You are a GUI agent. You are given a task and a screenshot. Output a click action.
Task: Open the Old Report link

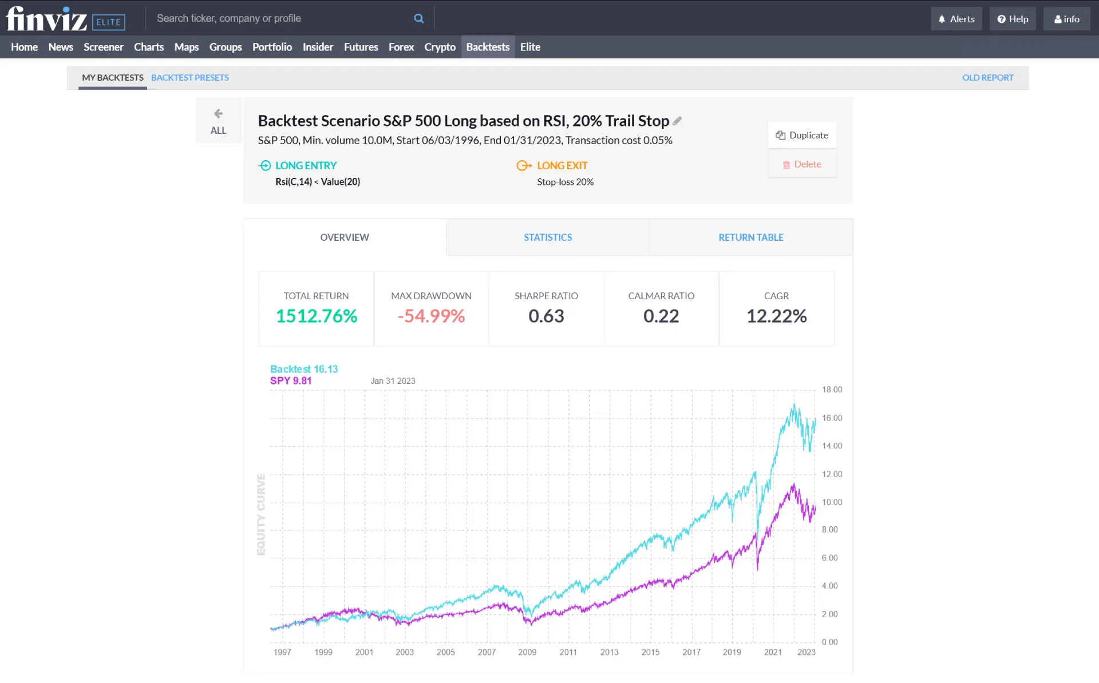(987, 77)
